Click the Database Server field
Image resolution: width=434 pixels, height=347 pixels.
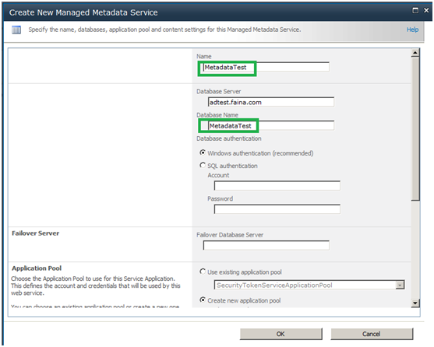click(x=271, y=102)
